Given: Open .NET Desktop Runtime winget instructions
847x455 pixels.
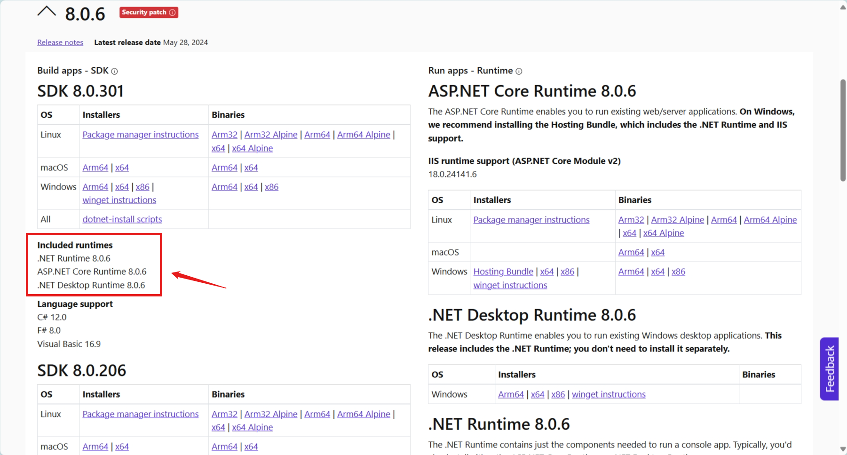Looking at the screenshot, I should coord(609,394).
